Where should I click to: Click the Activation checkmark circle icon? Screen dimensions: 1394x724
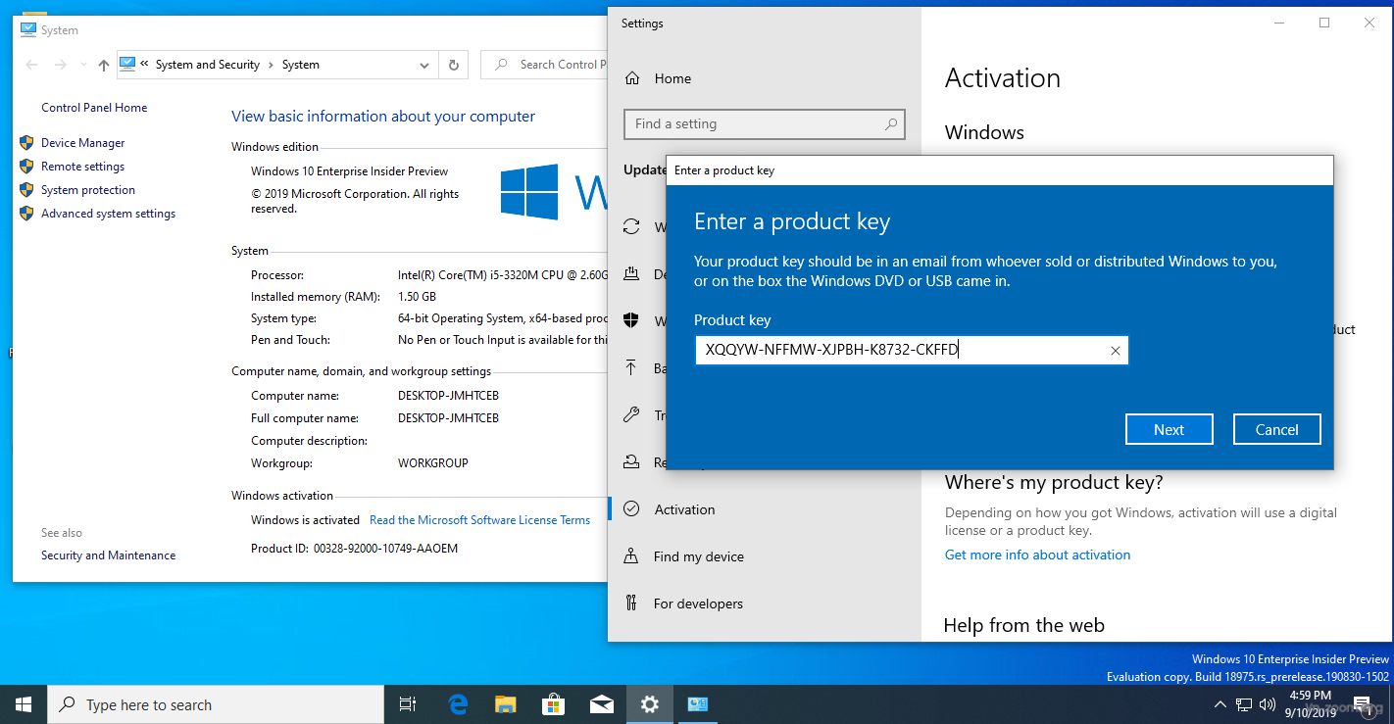coord(632,509)
